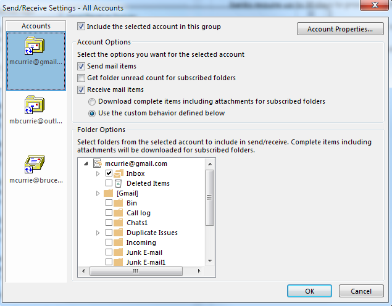Expand the Inbox folder tree node
Image resolution: width=392 pixels, height=306 pixels.
click(98, 173)
